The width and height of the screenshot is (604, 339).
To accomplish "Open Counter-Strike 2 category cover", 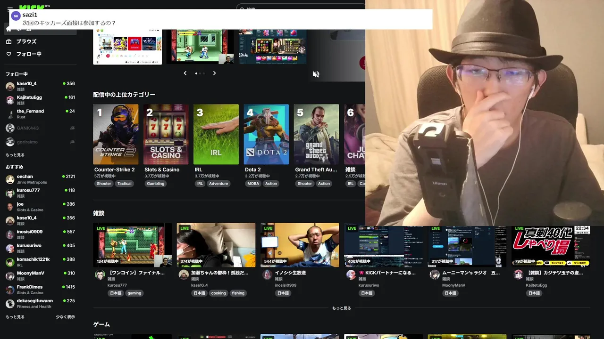I will 116,134.
